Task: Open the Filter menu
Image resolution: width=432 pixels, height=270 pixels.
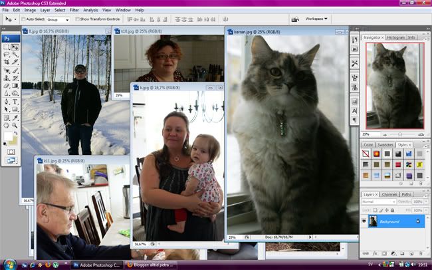Action: point(74,11)
